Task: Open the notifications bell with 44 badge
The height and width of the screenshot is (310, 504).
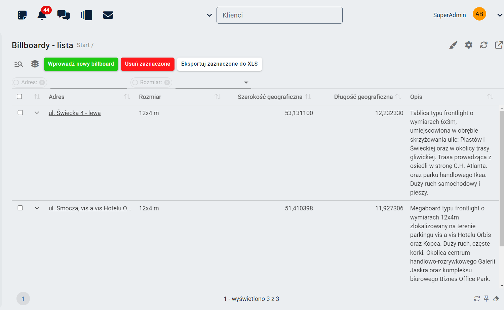Action: [42, 15]
